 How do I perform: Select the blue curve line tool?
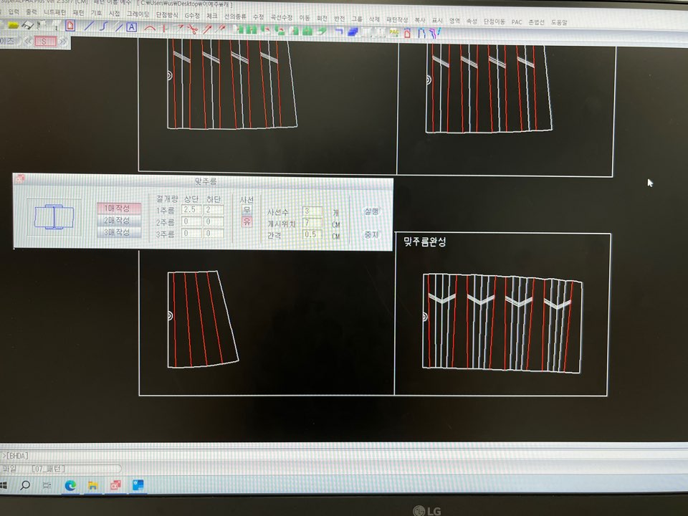pos(103,27)
